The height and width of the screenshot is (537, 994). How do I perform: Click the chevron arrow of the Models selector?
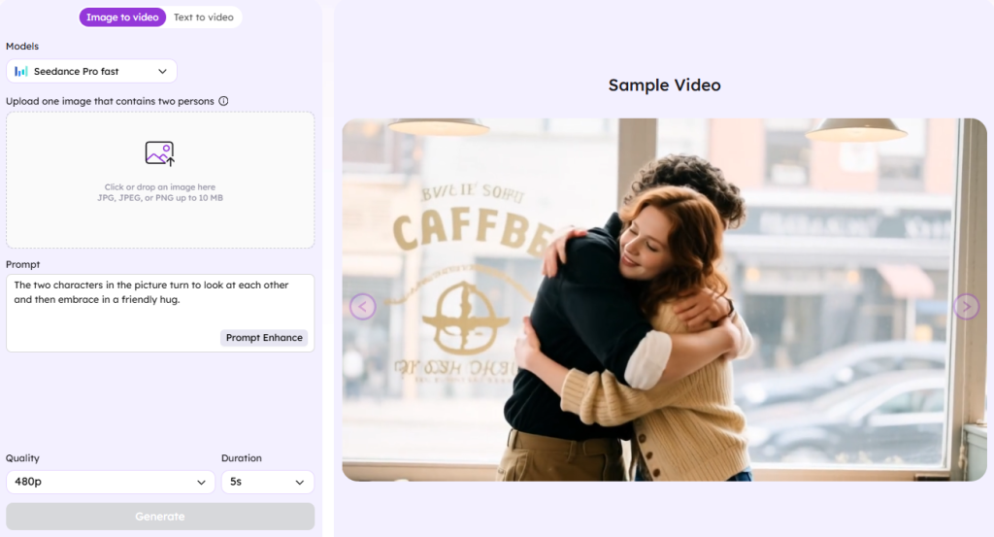162,72
